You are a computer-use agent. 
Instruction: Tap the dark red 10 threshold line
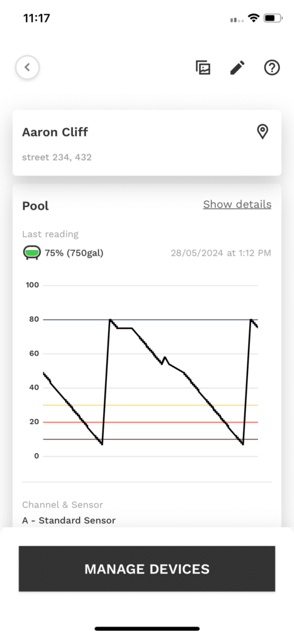(x=150, y=439)
